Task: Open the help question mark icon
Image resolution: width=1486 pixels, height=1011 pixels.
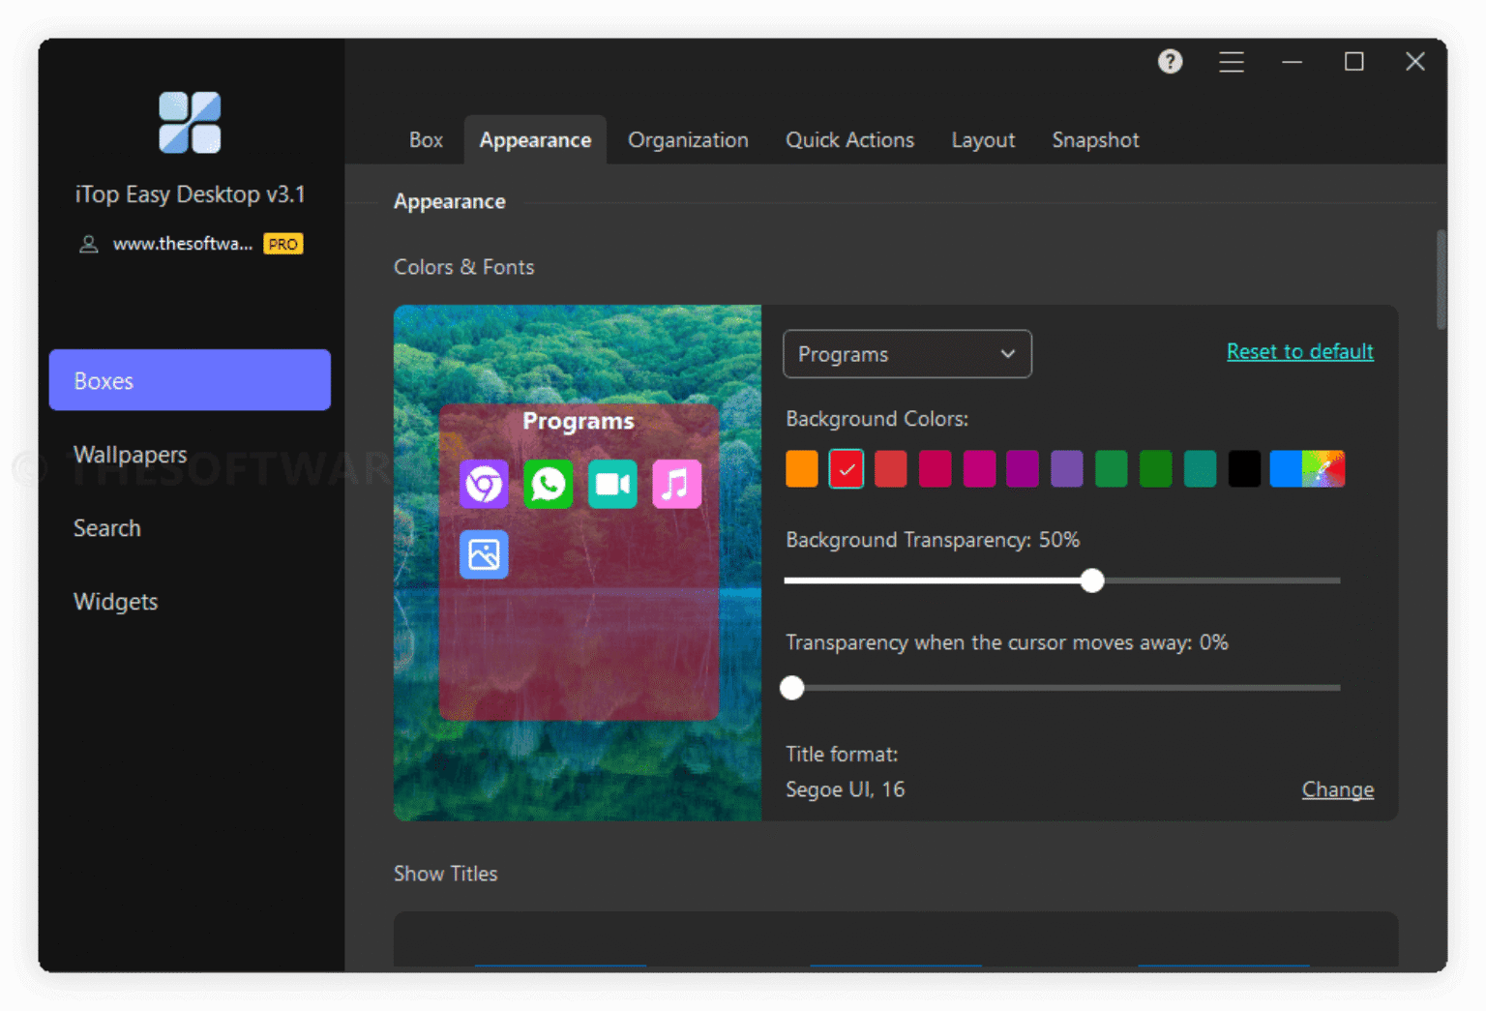Action: 1170,61
